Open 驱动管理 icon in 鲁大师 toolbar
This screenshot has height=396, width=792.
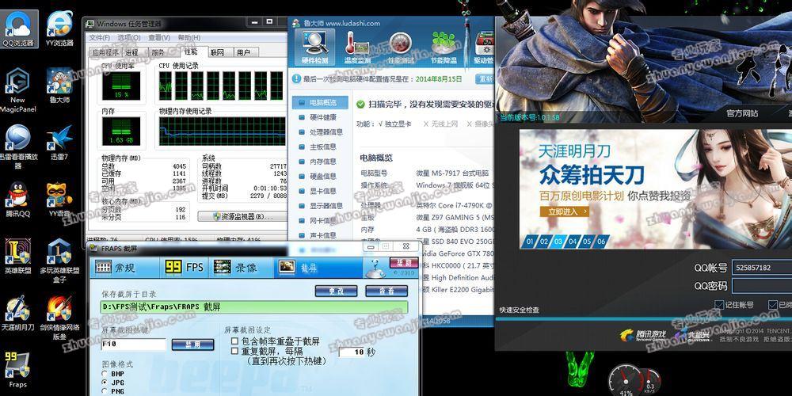click(484, 47)
